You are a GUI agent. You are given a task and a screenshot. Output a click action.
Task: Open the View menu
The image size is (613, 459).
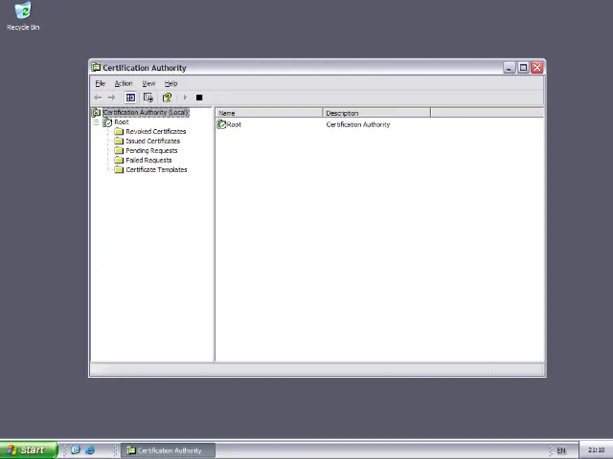[148, 83]
